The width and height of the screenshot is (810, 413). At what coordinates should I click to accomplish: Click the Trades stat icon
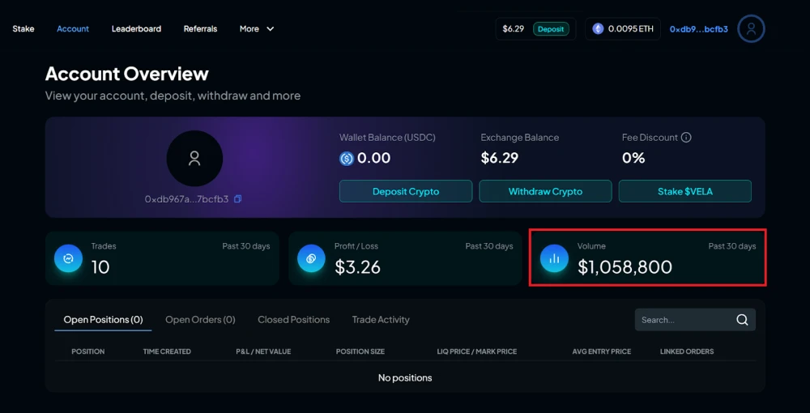[x=68, y=258]
